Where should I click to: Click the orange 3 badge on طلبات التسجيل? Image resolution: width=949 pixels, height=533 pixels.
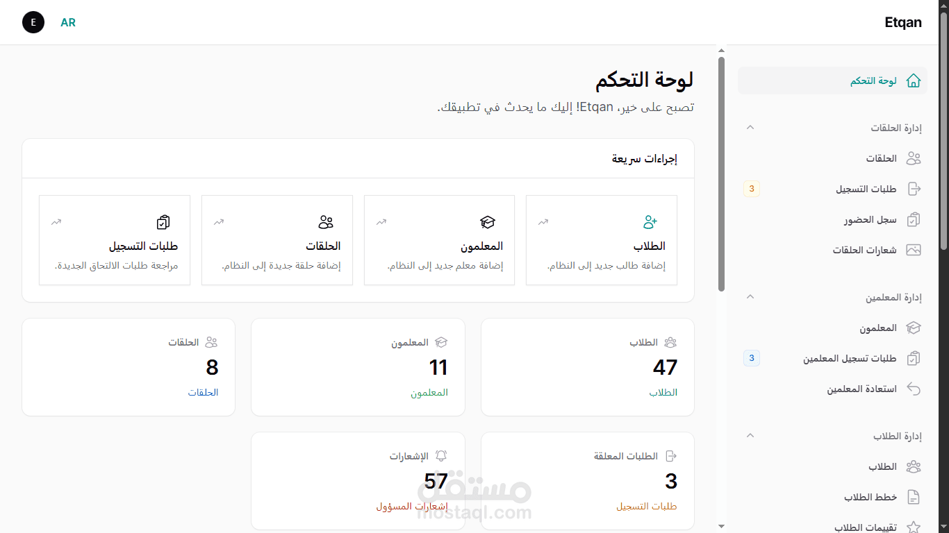click(752, 189)
